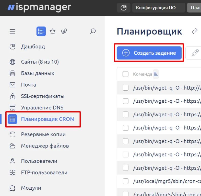
Task: Toggle the select-all checkbox in table header
Action: pyautogui.click(x=125, y=74)
